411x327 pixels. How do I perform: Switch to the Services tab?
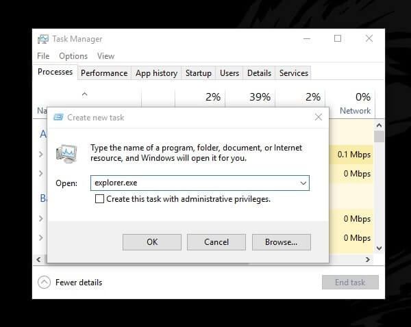click(294, 73)
